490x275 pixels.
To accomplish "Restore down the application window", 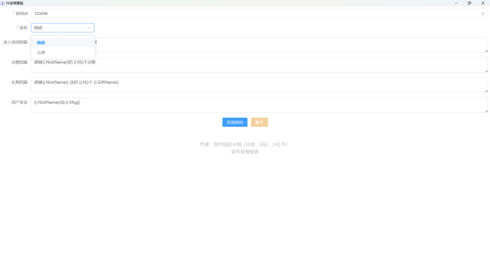I will 469,3.
